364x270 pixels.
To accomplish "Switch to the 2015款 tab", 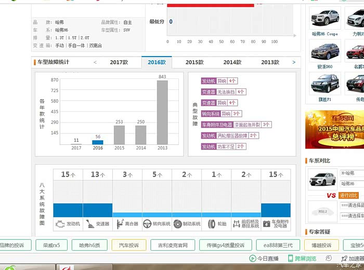I will click(194, 62).
